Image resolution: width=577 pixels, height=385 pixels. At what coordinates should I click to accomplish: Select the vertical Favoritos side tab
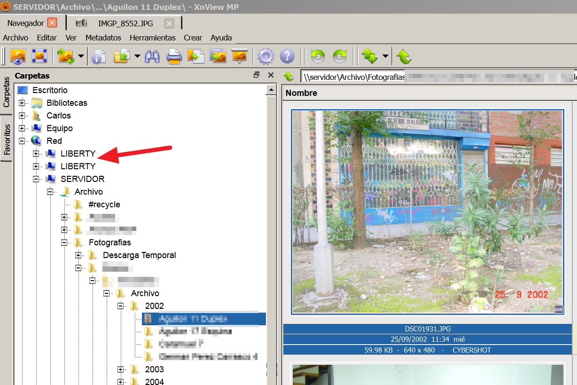click(x=7, y=140)
